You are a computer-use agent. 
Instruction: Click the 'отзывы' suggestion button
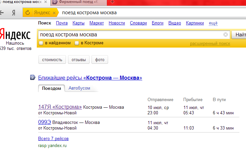(79, 59)
